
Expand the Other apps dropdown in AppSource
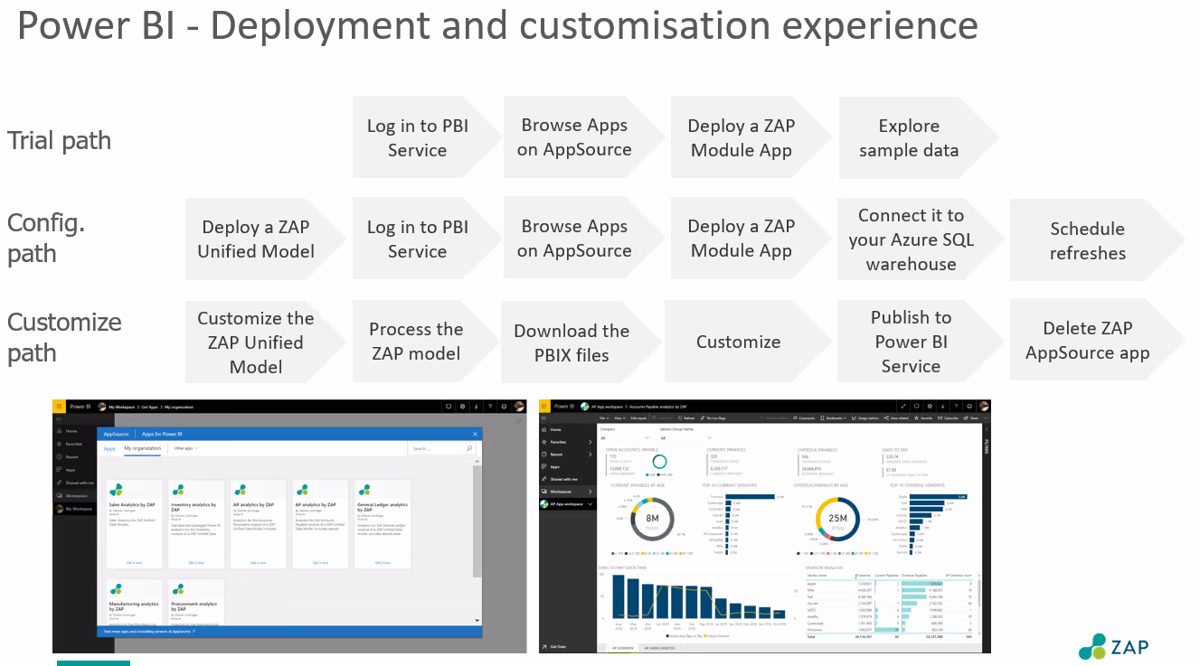[186, 448]
